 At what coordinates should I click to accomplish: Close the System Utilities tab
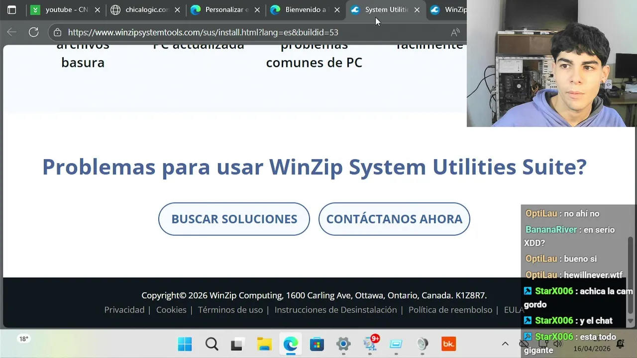pyautogui.click(x=417, y=10)
